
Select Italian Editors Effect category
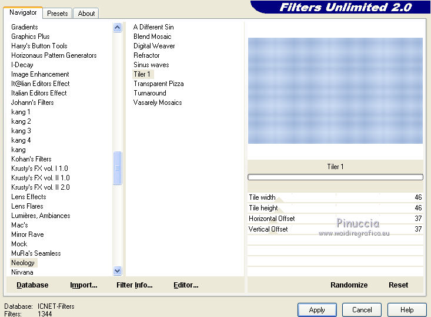click(39, 93)
